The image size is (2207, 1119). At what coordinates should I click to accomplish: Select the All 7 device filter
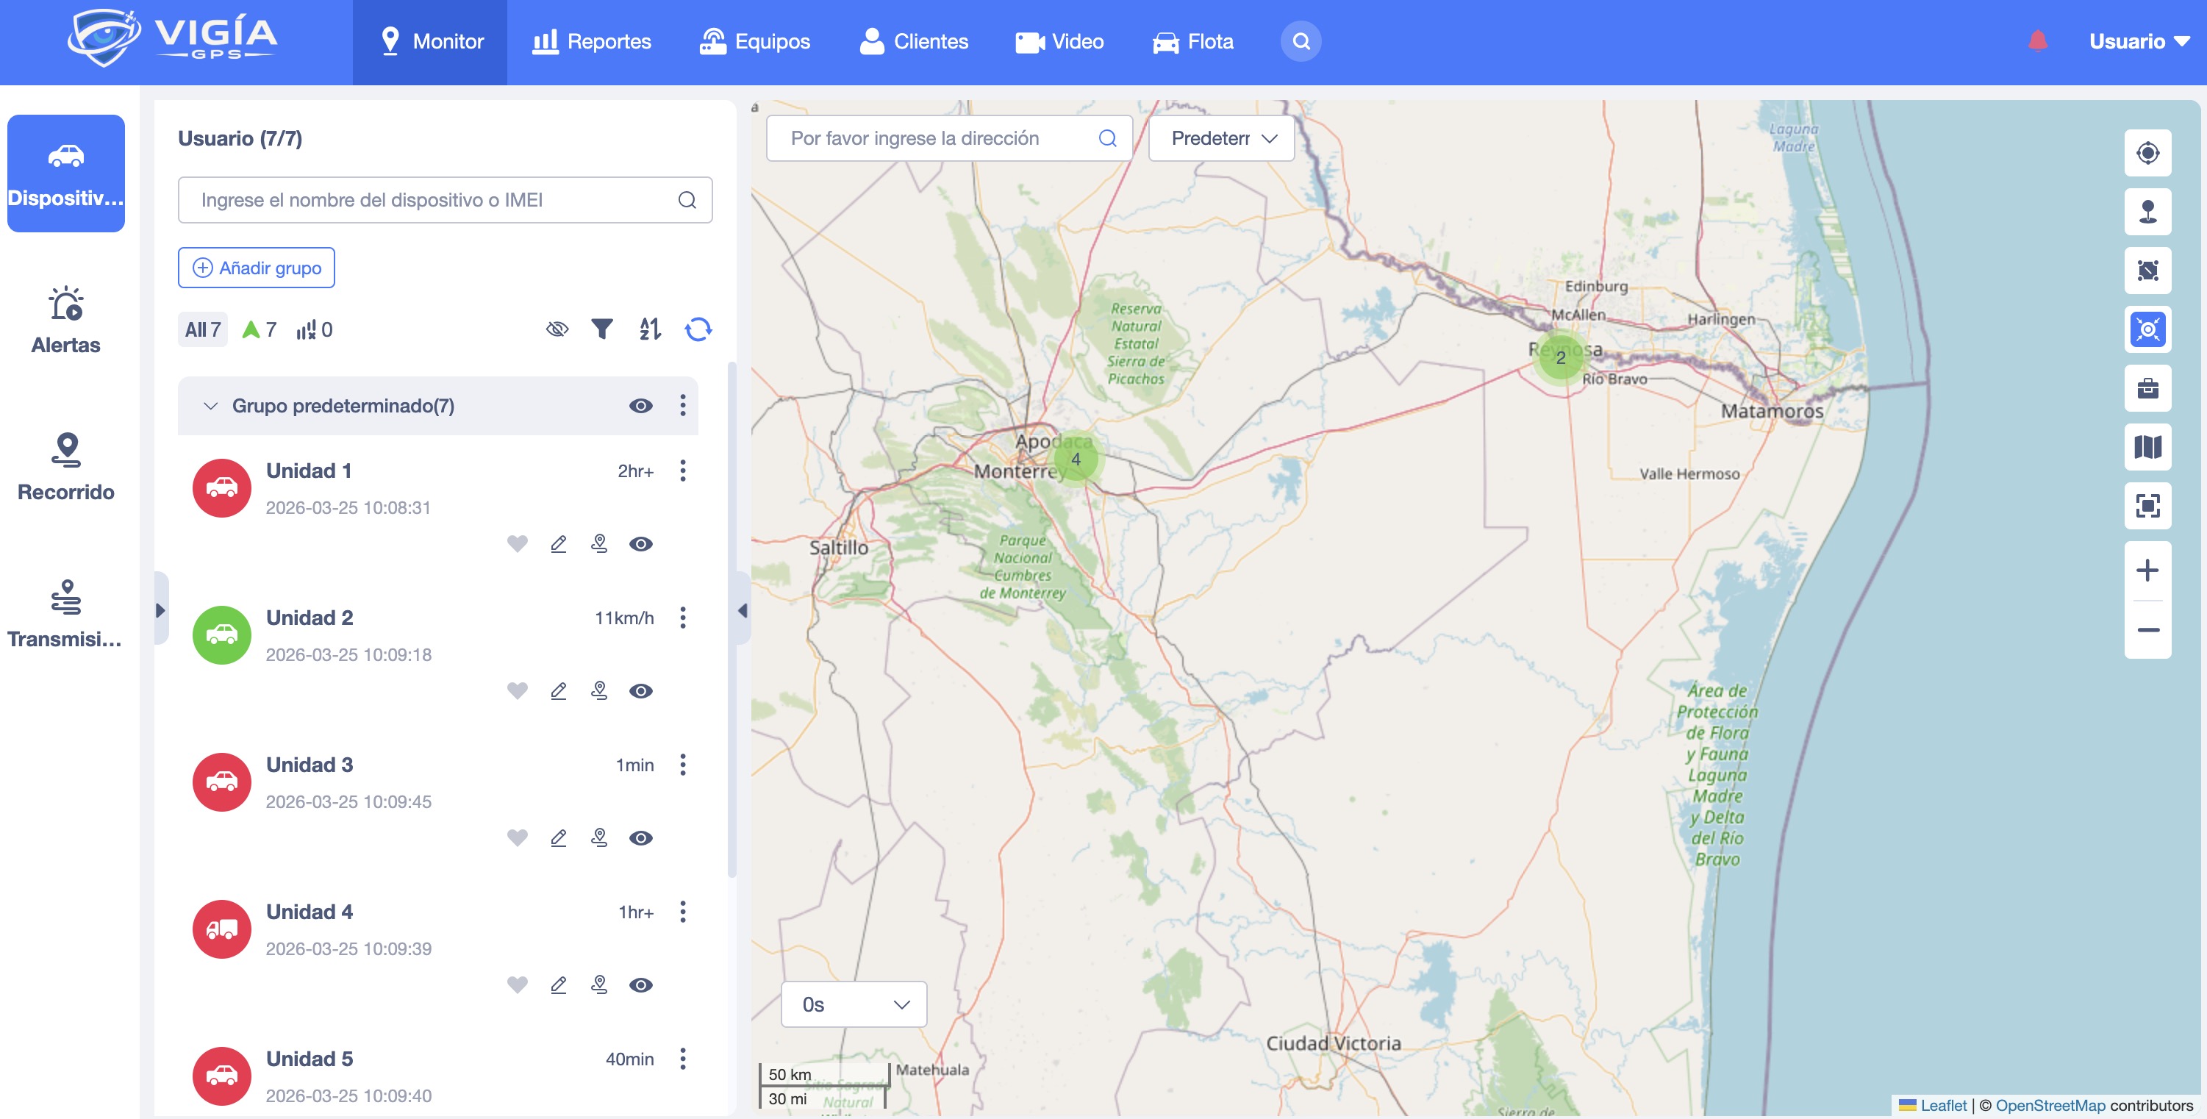pyautogui.click(x=202, y=329)
